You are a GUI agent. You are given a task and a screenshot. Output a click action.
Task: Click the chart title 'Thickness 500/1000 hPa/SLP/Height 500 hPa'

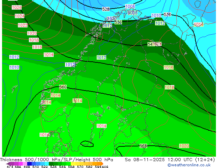coord(56,160)
